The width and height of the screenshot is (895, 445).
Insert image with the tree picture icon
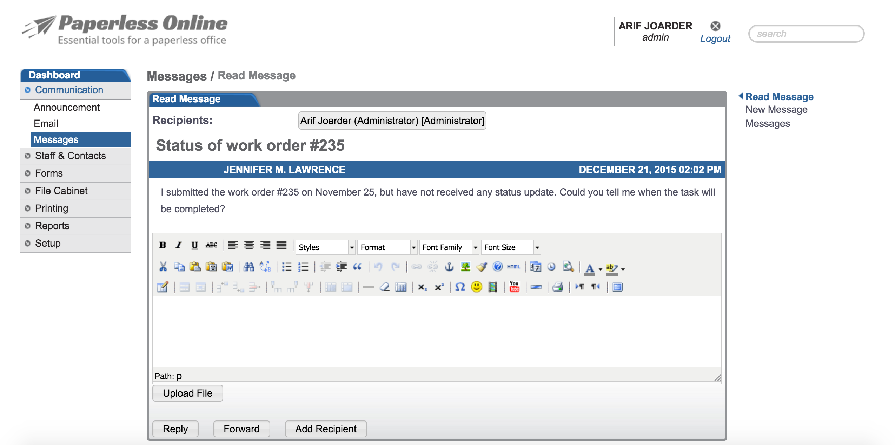465,267
